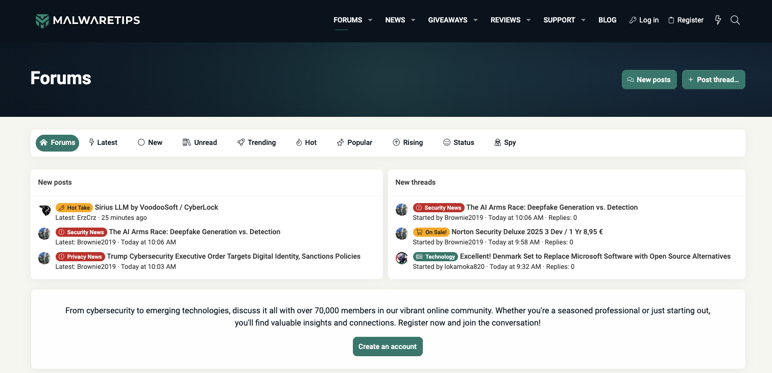The height and width of the screenshot is (373, 772).
Task: Click Brownie2019 avatar beside Norton thread
Action: 402,234
